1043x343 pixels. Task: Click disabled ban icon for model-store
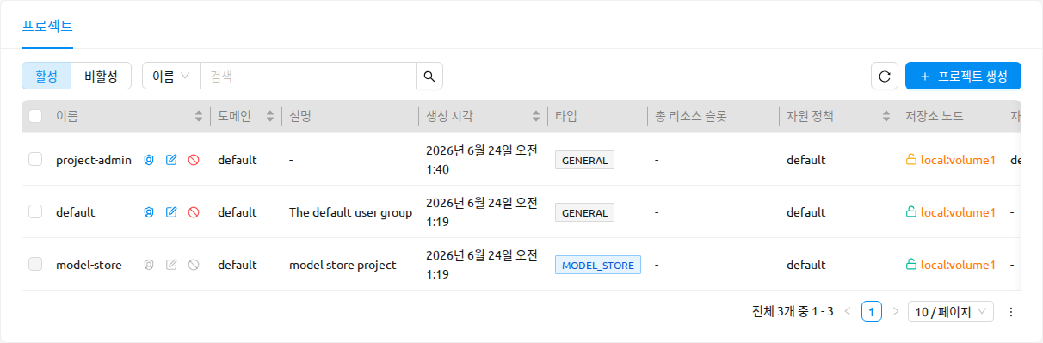click(x=194, y=265)
